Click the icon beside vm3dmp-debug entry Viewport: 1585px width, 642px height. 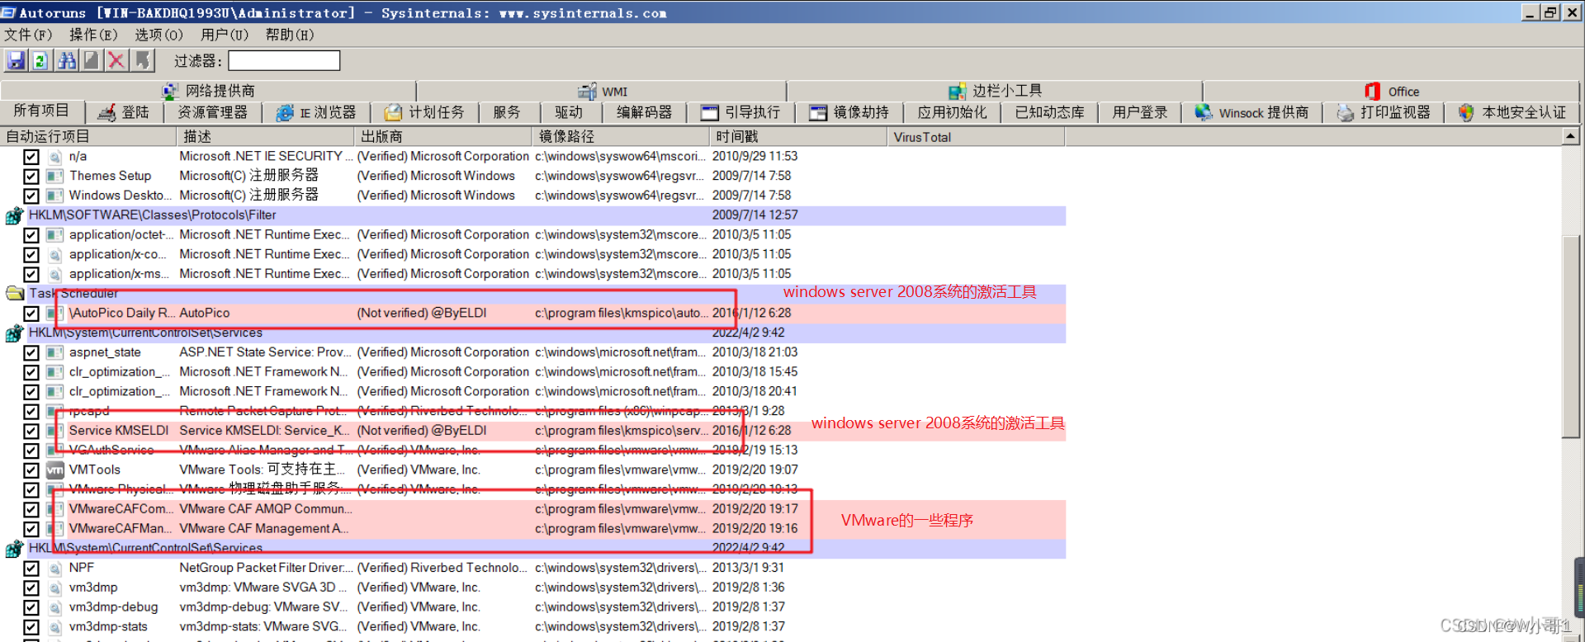[x=55, y=608]
